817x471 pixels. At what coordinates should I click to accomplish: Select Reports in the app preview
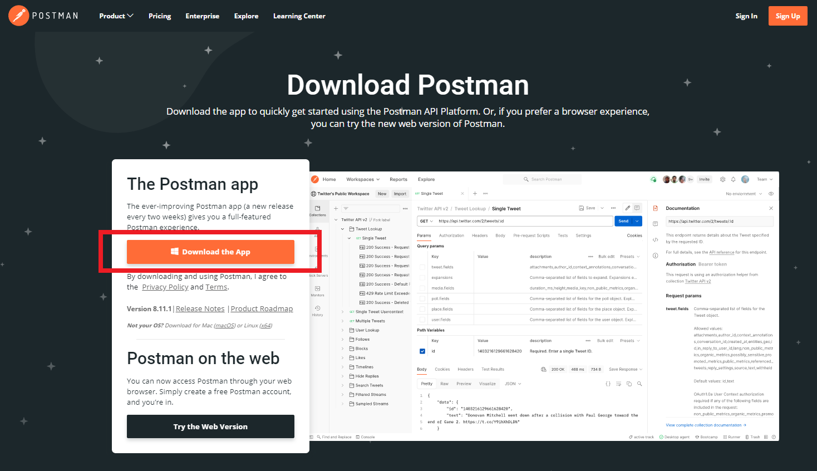point(398,179)
